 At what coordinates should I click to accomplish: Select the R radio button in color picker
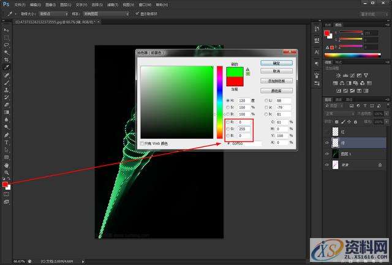tap(227, 122)
